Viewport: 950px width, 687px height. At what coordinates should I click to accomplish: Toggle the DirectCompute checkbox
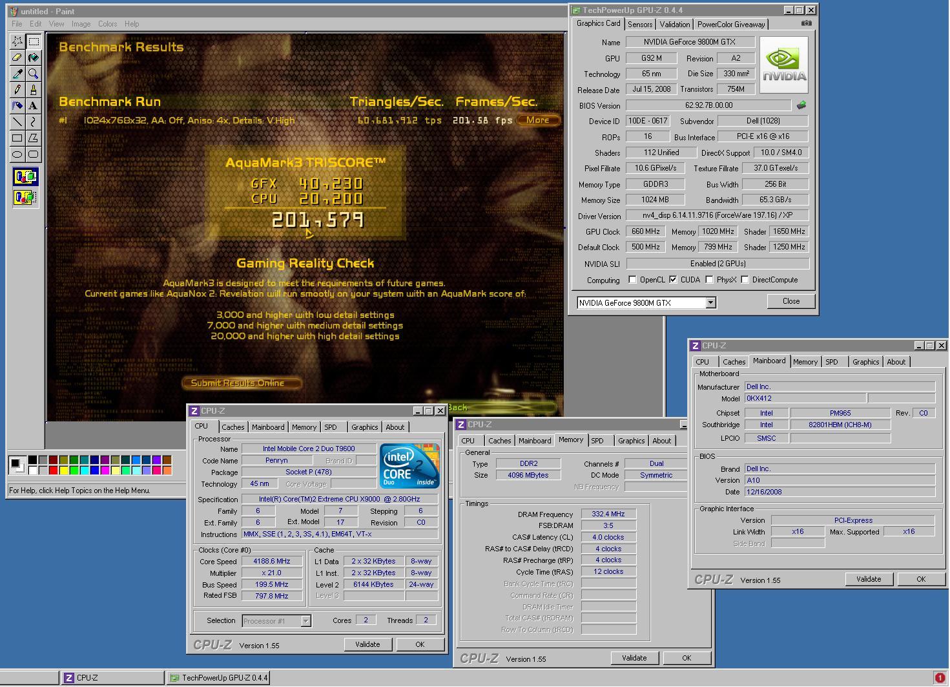tap(745, 280)
